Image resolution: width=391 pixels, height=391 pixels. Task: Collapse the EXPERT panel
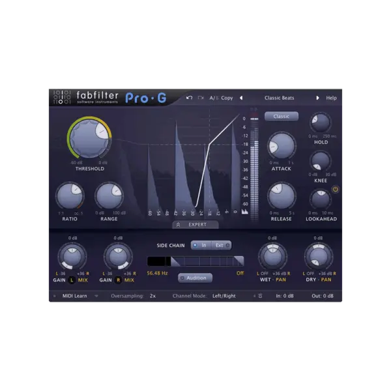195,224
